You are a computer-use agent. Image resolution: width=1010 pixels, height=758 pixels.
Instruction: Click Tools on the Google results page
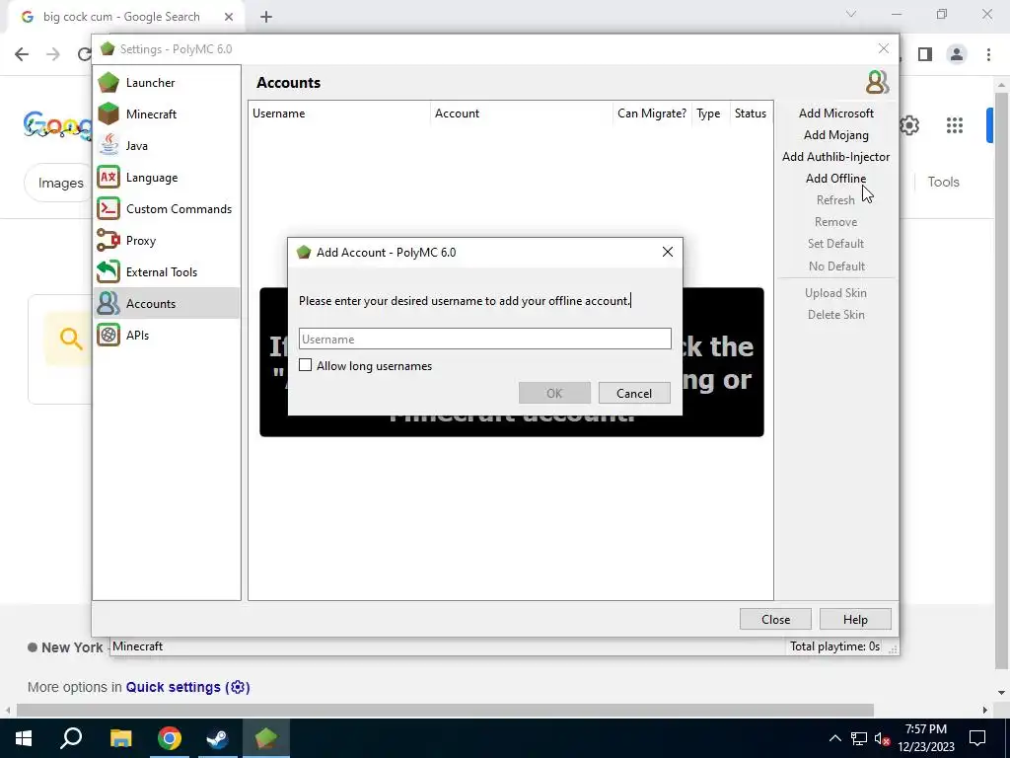point(944,183)
